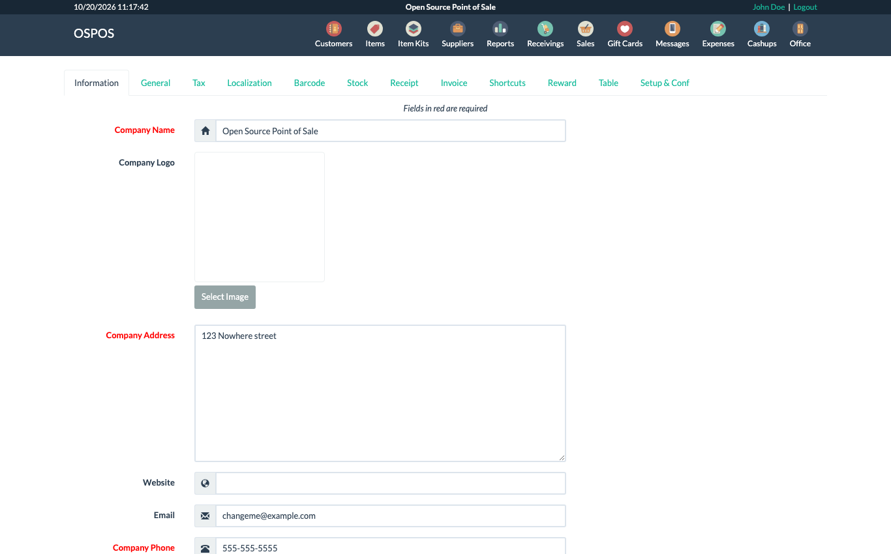The image size is (891, 554).
Task: Switch to the Receipt tab
Action: [404, 83]
